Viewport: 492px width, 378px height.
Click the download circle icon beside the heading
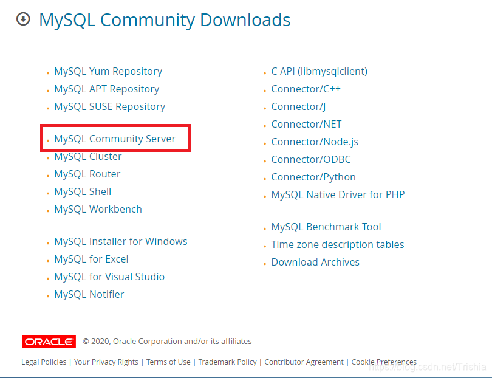coord(23,19)
